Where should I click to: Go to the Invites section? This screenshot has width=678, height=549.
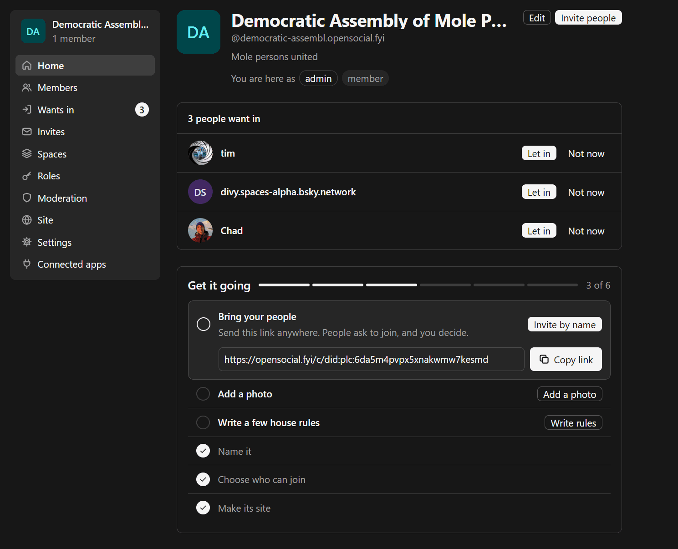[x=85, y=132]
